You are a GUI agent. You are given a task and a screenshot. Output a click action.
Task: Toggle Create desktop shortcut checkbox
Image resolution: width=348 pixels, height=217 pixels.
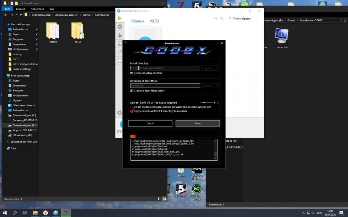[132, 73]
